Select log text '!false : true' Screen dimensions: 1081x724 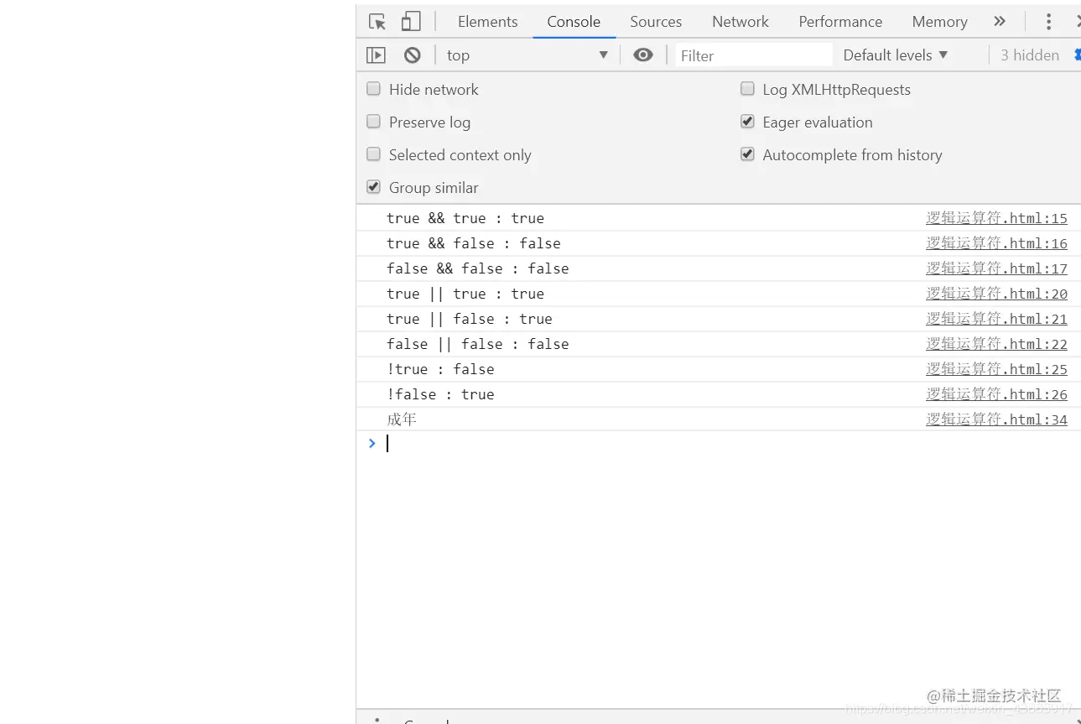[x=440, y=394]
